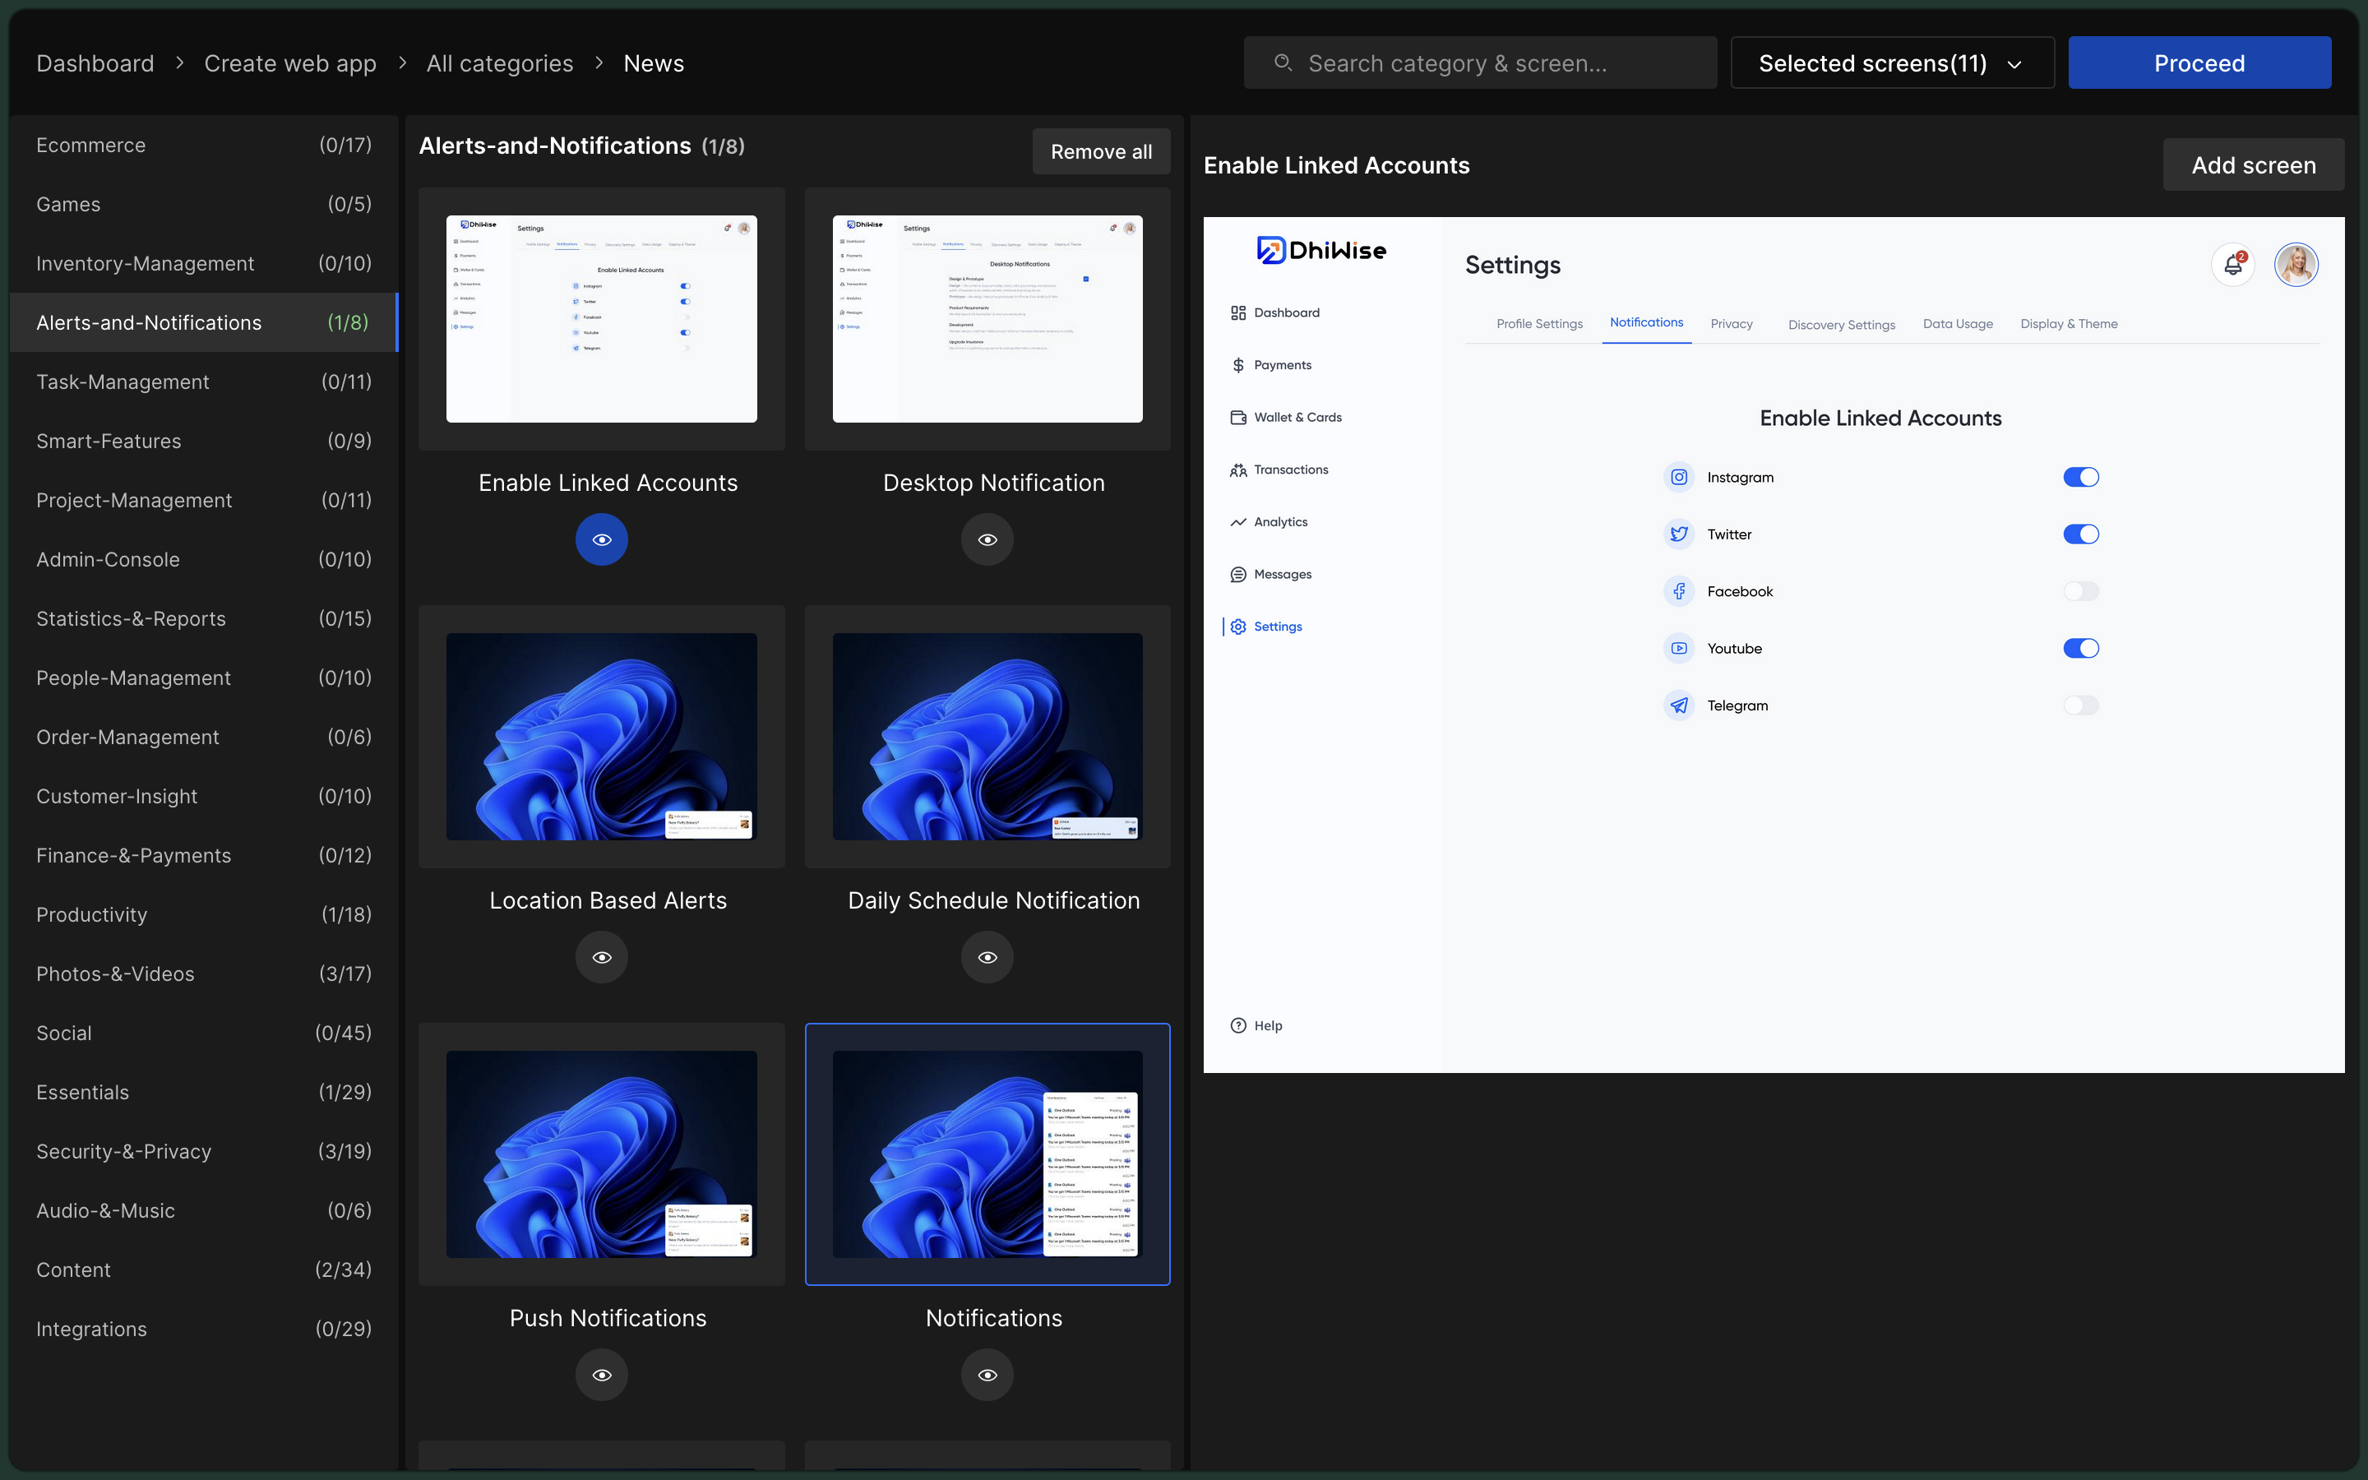Click the Add screen button

pos(2254,165)
